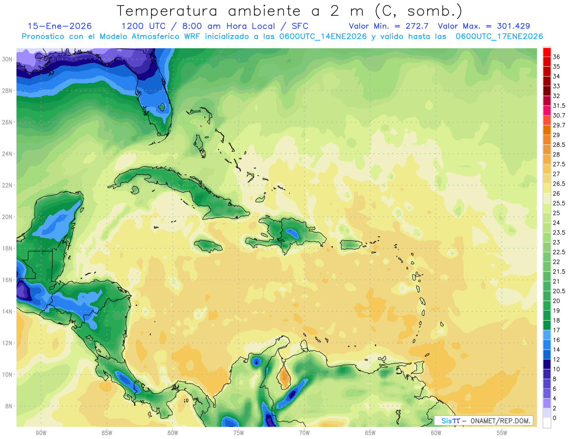The image size is (569, 439).
Task: Click the legend value 10
Action: click(x=556, y=369)
